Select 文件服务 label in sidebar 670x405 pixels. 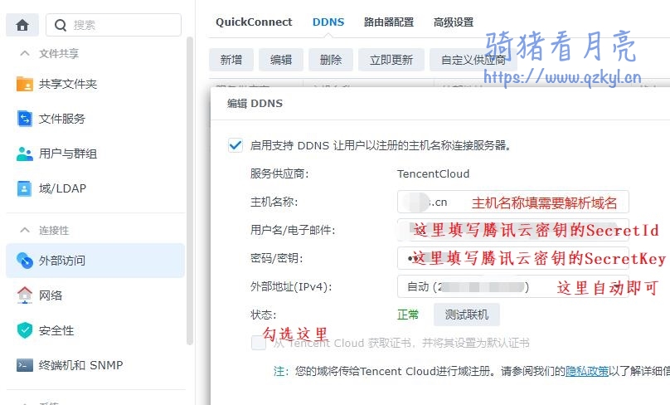click(x=62, y=119)
